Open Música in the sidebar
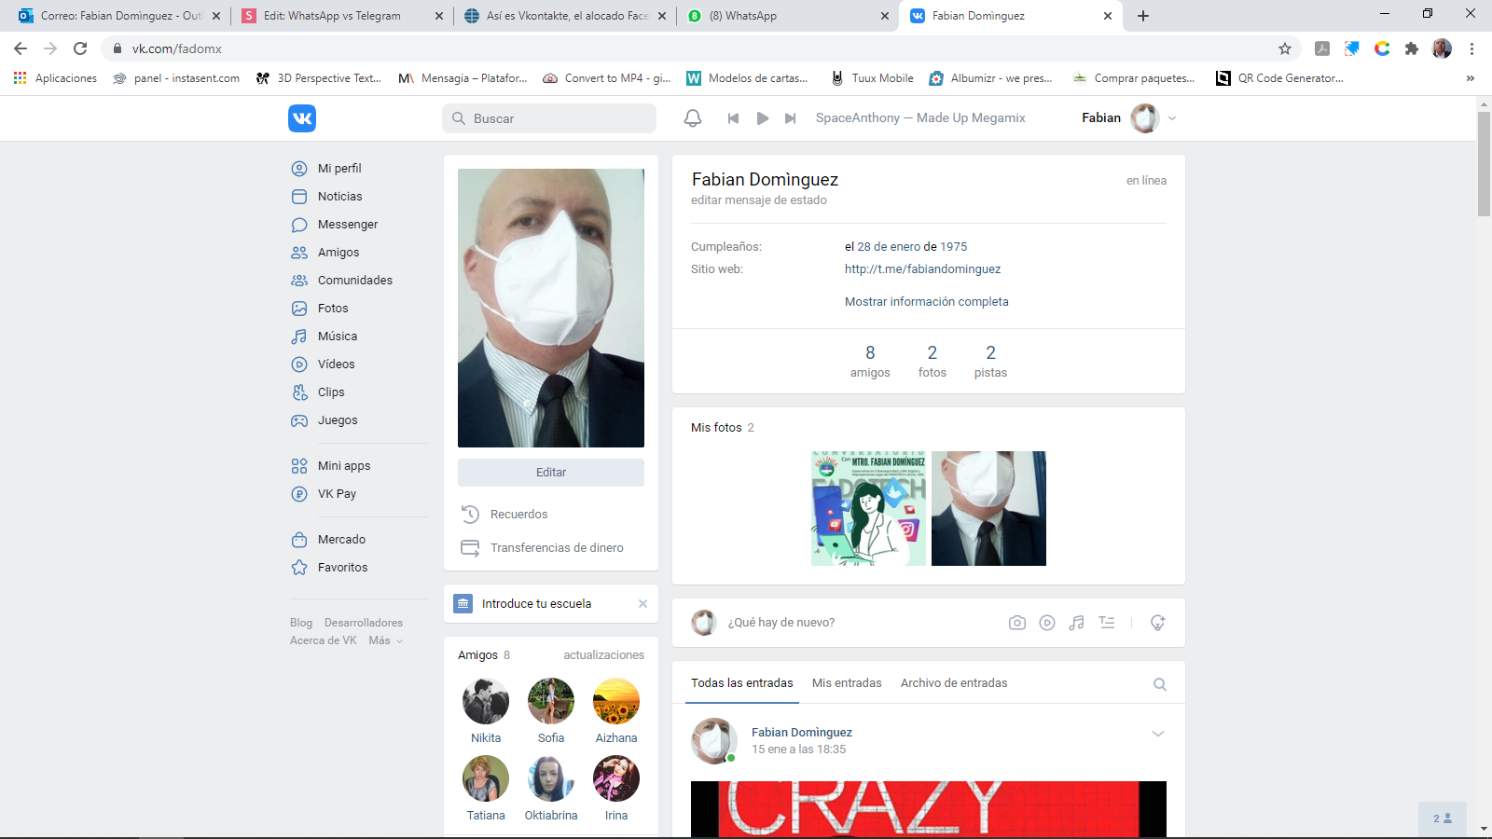The image size is (1492, 839). tap(337, 337)
